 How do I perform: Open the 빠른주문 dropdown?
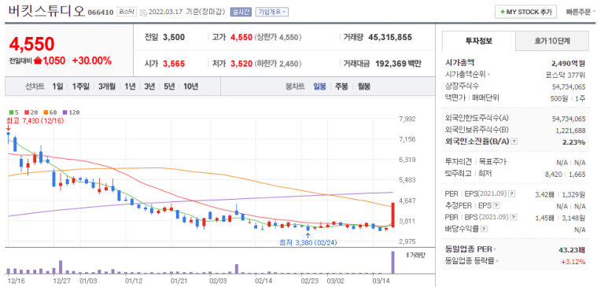tap(580, 12)
